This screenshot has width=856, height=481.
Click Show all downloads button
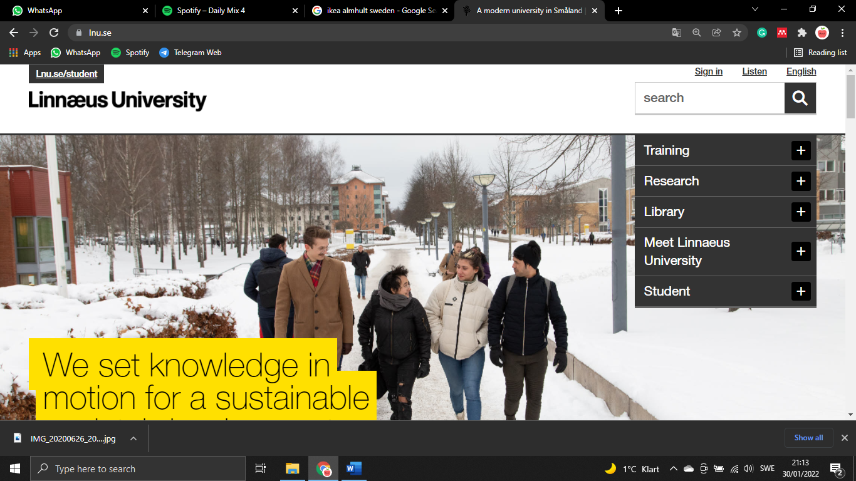tap(808, 438)
